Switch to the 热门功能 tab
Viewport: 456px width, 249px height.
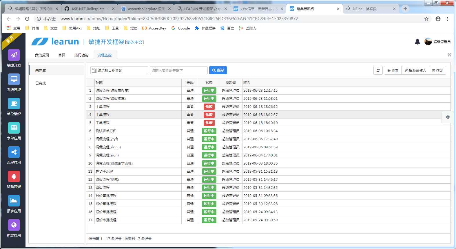(x=81, y=55)
